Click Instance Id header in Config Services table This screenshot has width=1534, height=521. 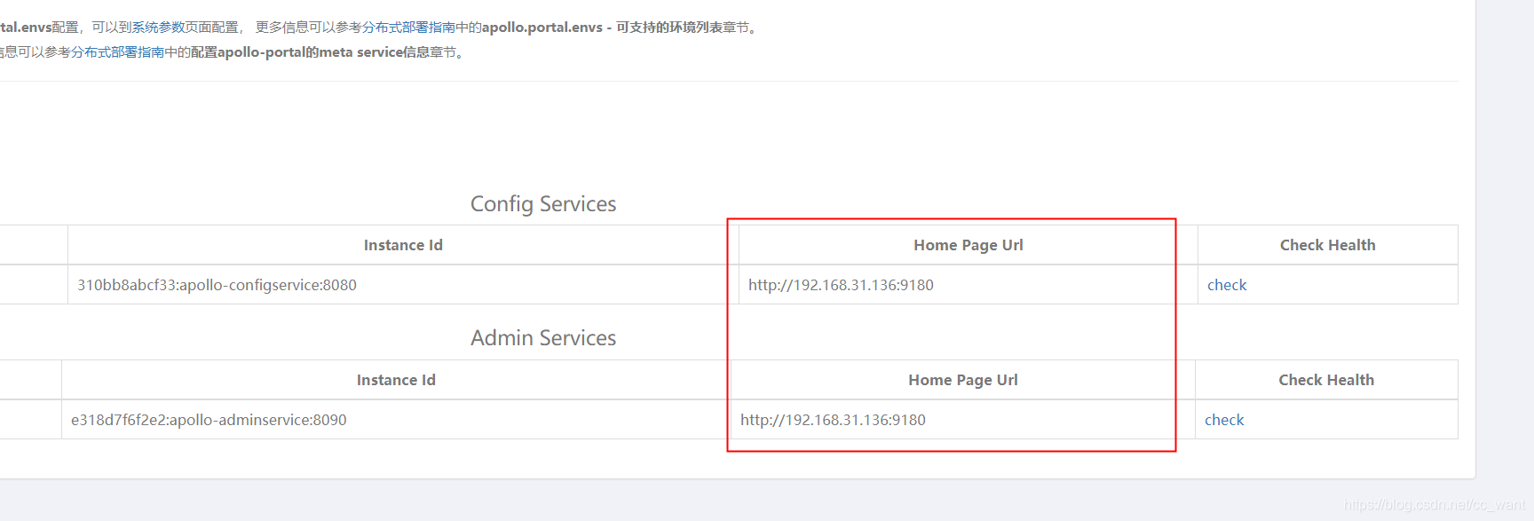click(x=403, y=246)
